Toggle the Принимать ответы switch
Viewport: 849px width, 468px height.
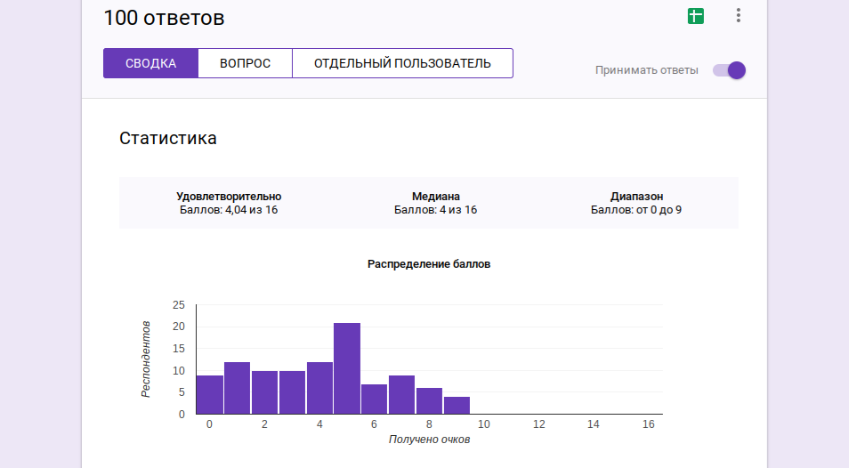pos(730,70)
